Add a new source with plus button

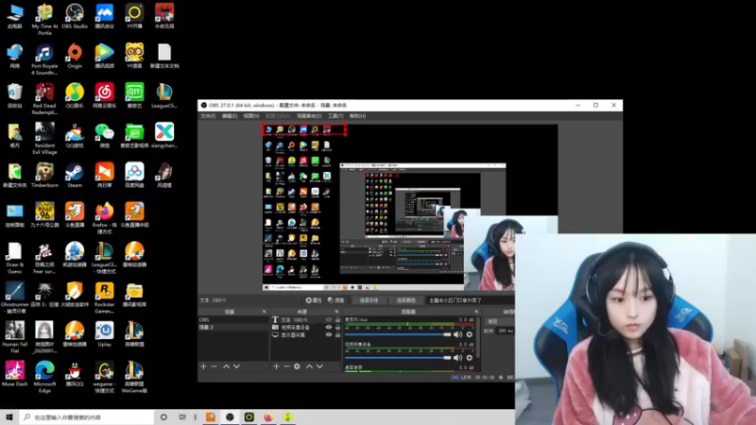tap(276, 366)
